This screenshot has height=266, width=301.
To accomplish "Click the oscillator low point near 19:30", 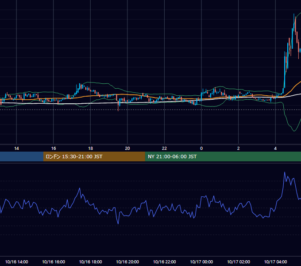I will click(118, 224).
